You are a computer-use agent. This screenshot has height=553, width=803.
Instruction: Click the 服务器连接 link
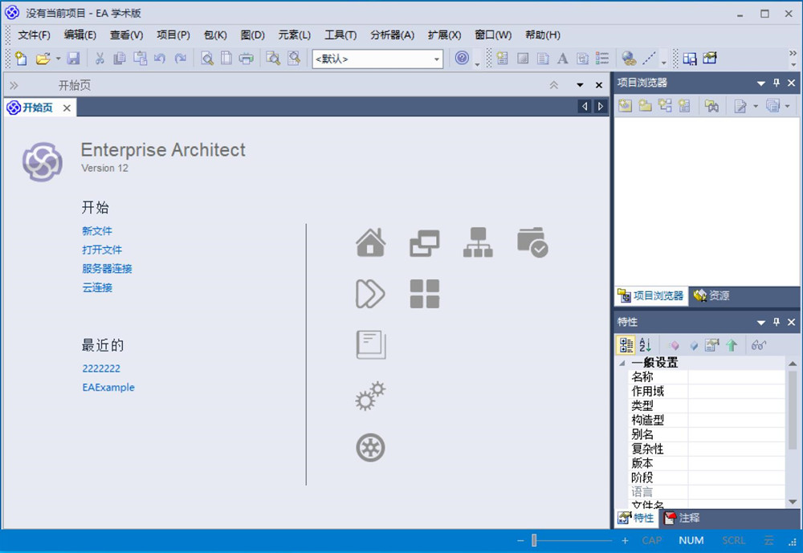(x=107, y=269)
